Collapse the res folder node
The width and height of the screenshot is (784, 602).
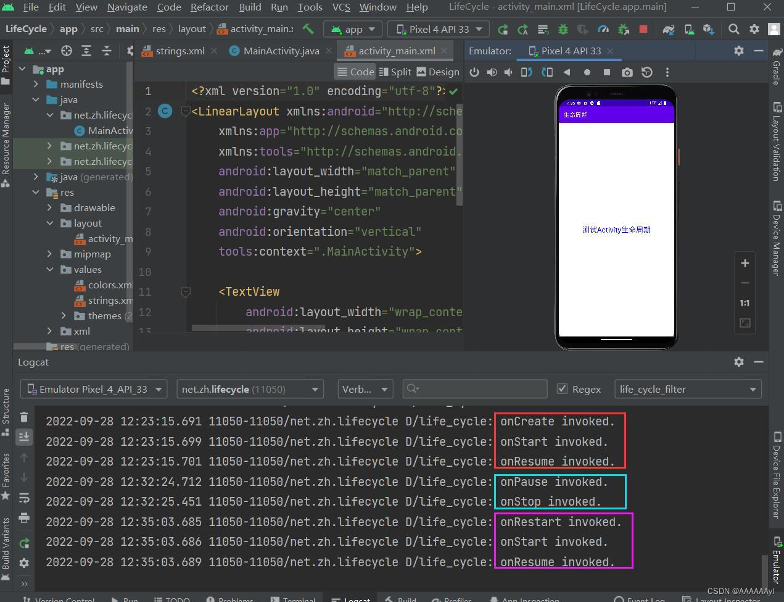(x=36, y=192)
